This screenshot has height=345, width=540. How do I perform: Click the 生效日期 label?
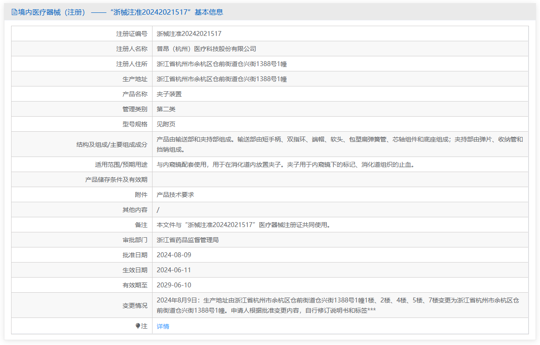click(x=135, y=270)
